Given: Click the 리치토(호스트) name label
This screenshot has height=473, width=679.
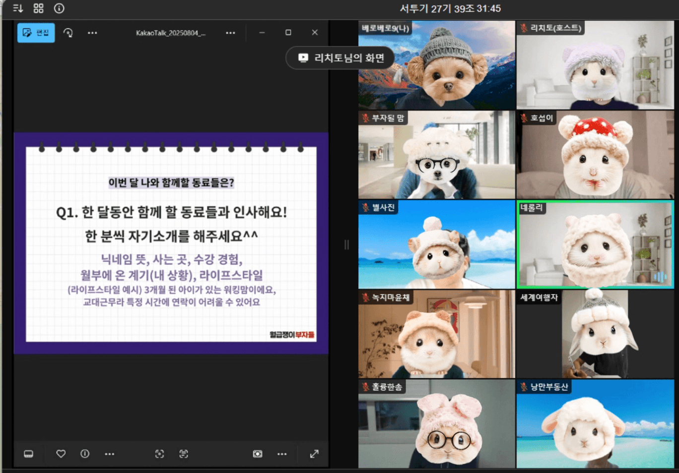Looking at the screenshot, I should 555,28.
